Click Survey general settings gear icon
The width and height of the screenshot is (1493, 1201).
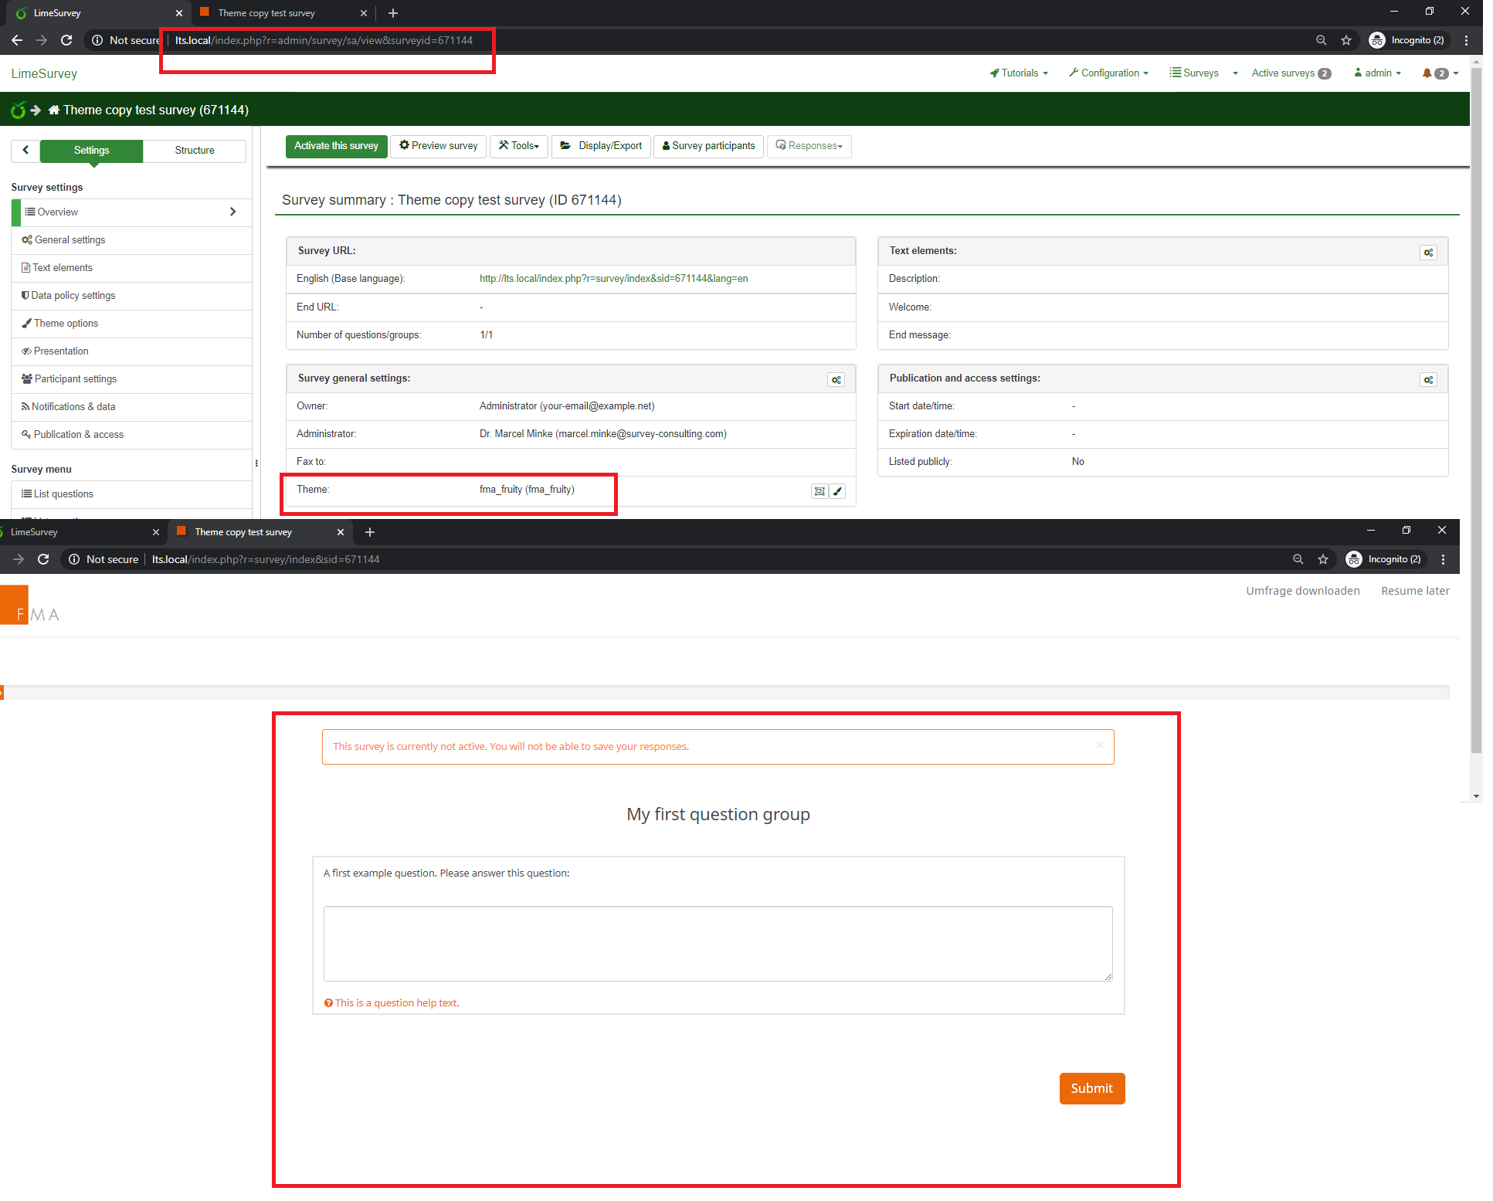tap(836, 380)
